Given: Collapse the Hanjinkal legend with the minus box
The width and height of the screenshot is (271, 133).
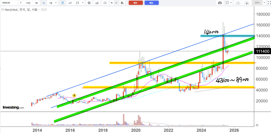Looking at the screenshot, I should pos(3,10).
